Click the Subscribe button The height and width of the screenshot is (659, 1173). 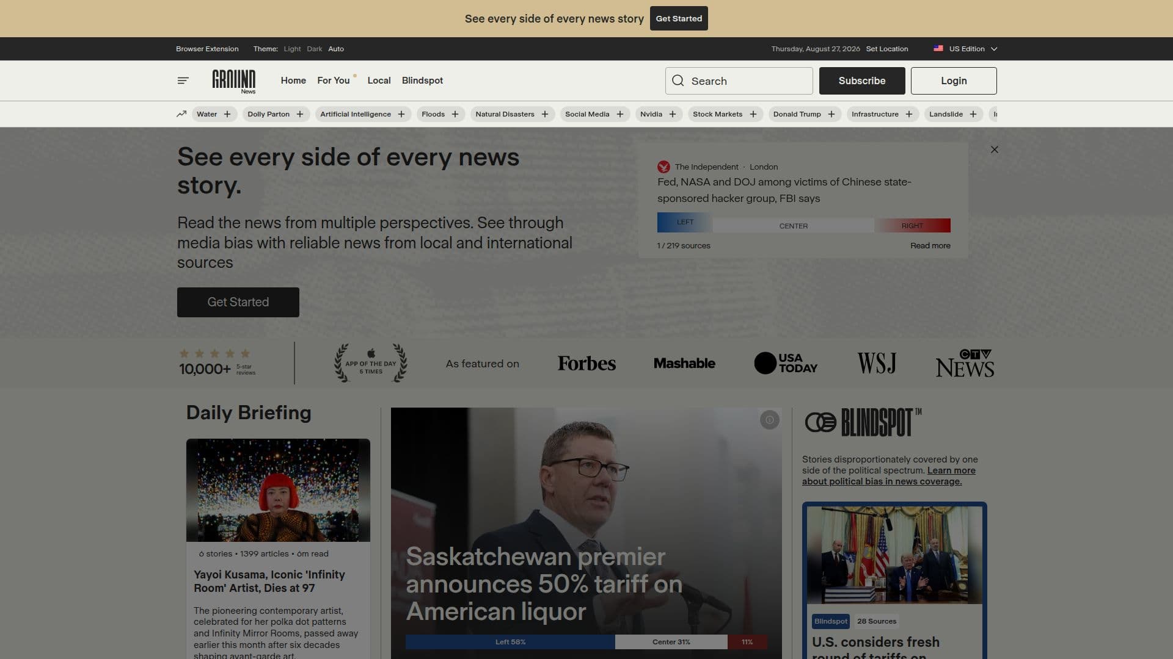point(862,81)
